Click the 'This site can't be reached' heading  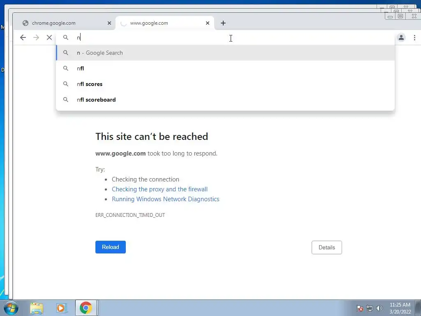(x=152, y=137)
